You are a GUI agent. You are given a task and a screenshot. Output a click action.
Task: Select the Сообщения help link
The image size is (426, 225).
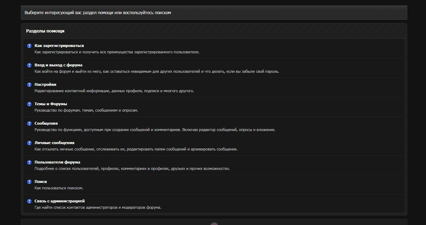click(46, 123)
